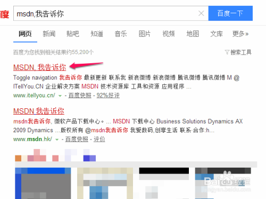
Task: Switch to the 新闻 tab
Action: click(x=49, y=33)
